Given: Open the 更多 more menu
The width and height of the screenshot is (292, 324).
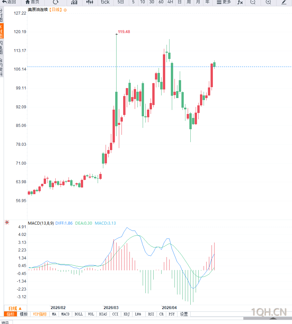Looking at the screenshot, I should (x=224, y=2).
